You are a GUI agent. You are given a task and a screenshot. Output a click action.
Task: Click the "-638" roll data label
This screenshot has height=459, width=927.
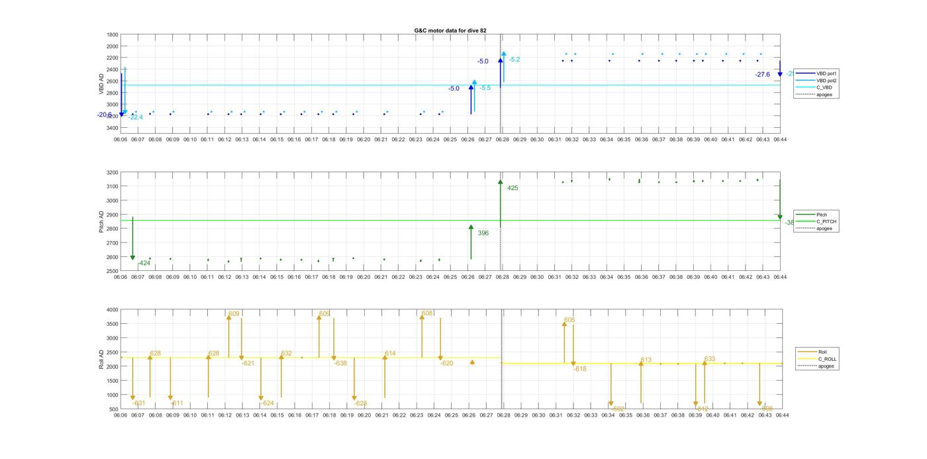340,363
